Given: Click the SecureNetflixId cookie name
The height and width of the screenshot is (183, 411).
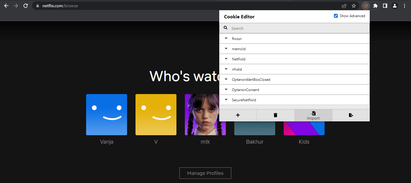Looking at the screenshot, I should coord(244,100).
